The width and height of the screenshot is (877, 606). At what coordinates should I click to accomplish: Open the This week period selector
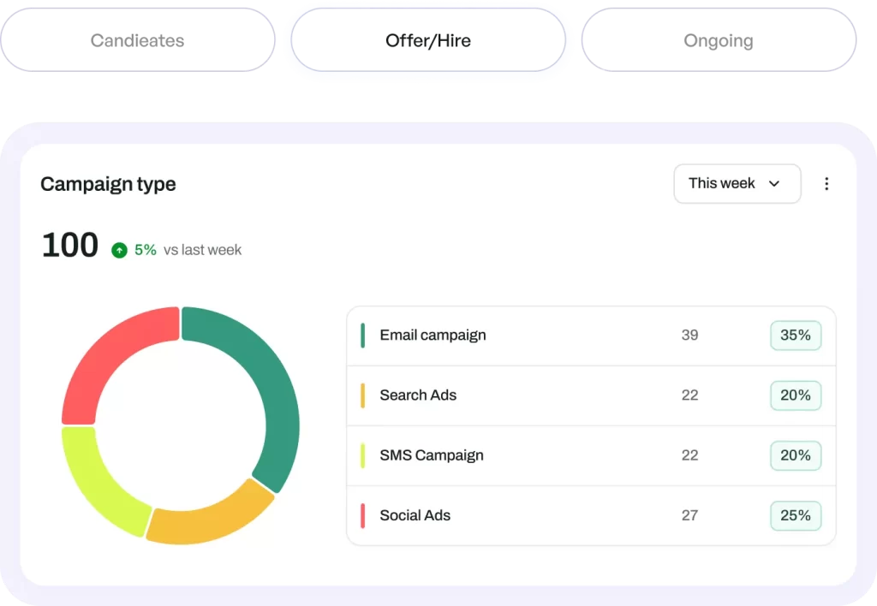click(x=737, y=184)
